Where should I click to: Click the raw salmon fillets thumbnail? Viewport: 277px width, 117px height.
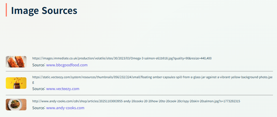[x=16, y=62]
